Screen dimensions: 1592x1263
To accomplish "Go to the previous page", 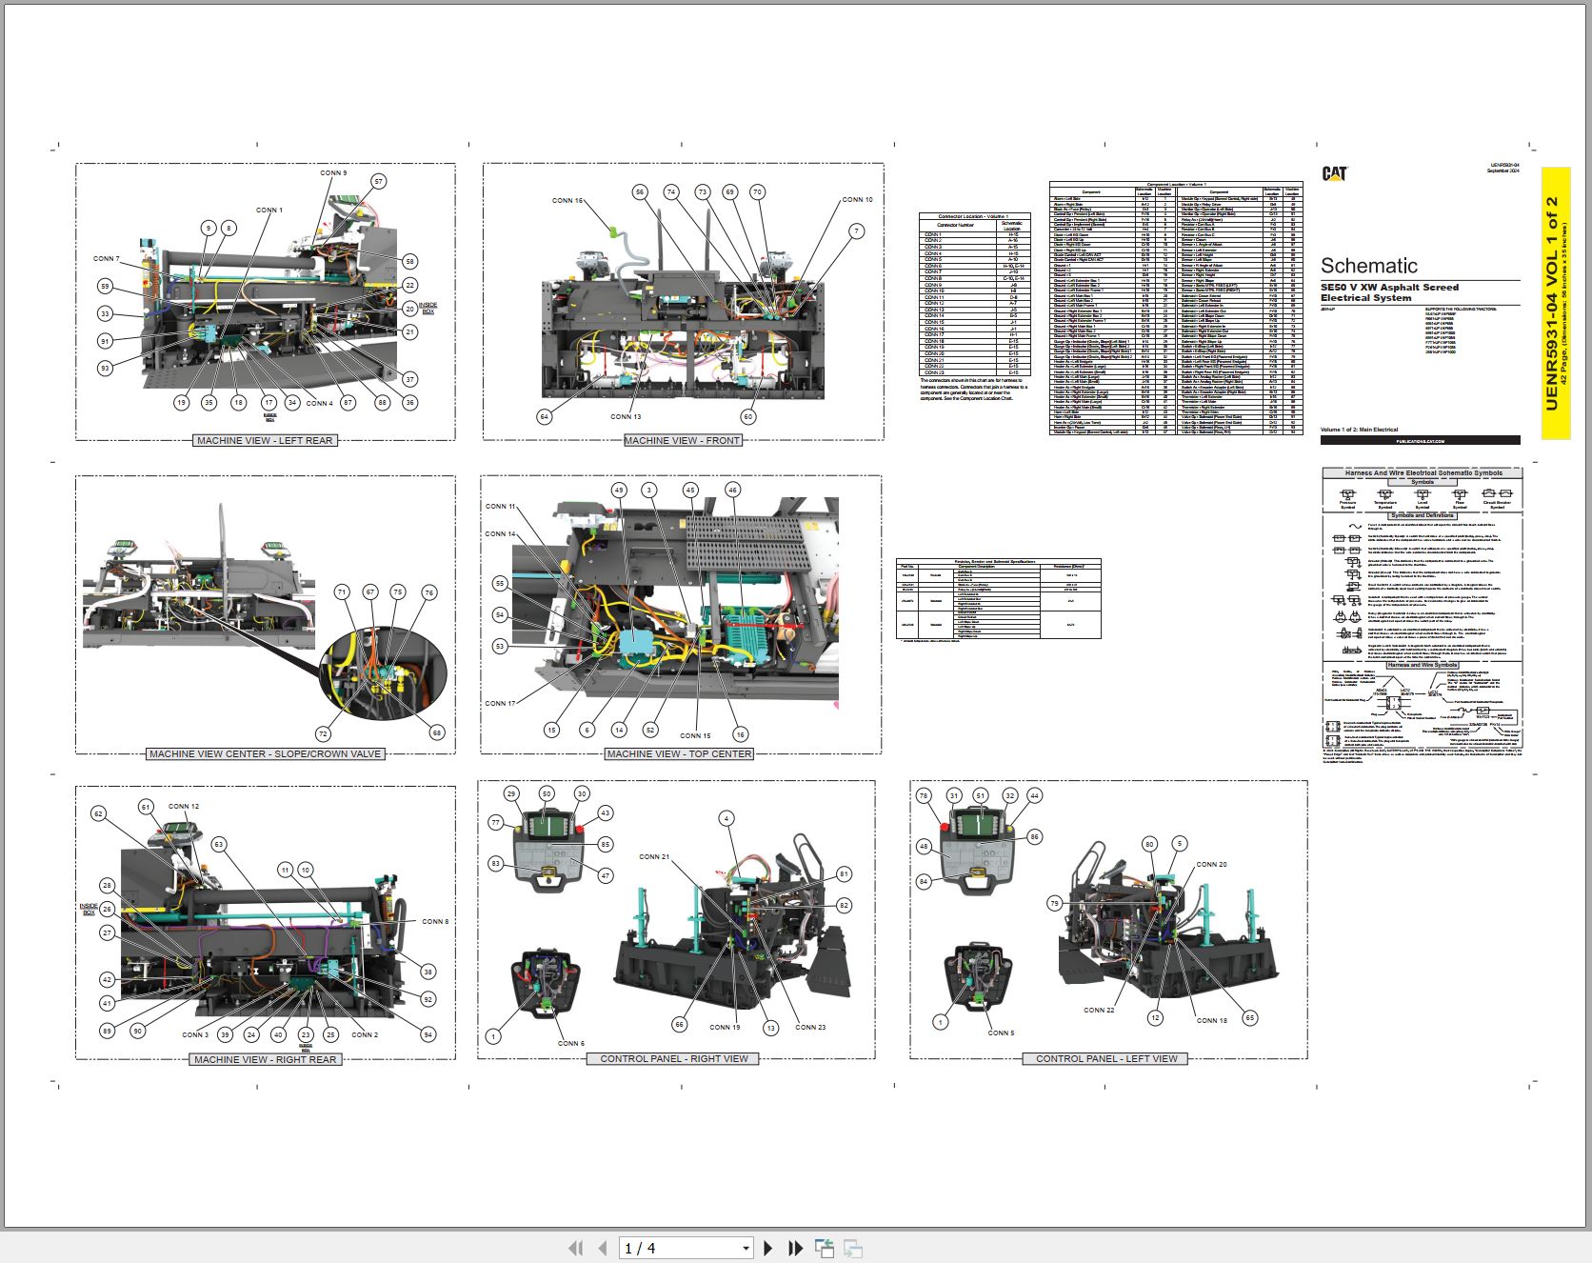I will coord(602,1248).
